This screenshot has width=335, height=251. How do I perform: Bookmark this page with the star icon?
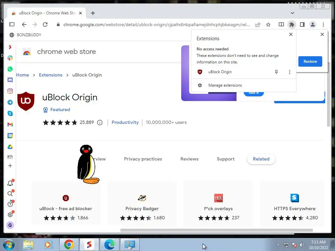point(268,25)
